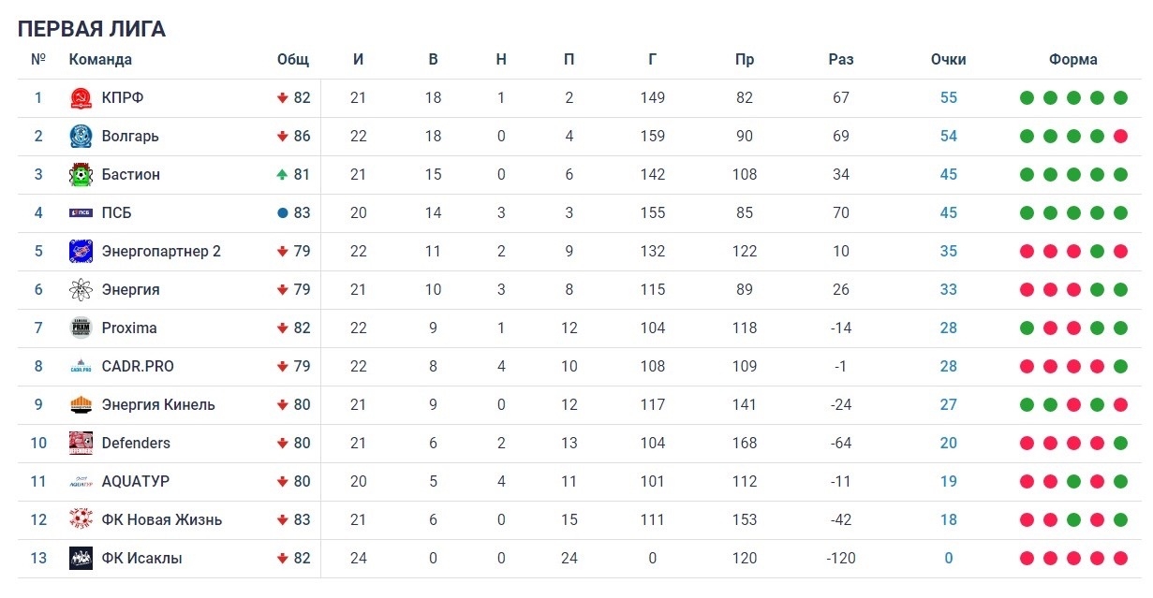This screenshot has height=598, width=1153.
Task: Sort table by Очки column header
Action: click(948, 60)
